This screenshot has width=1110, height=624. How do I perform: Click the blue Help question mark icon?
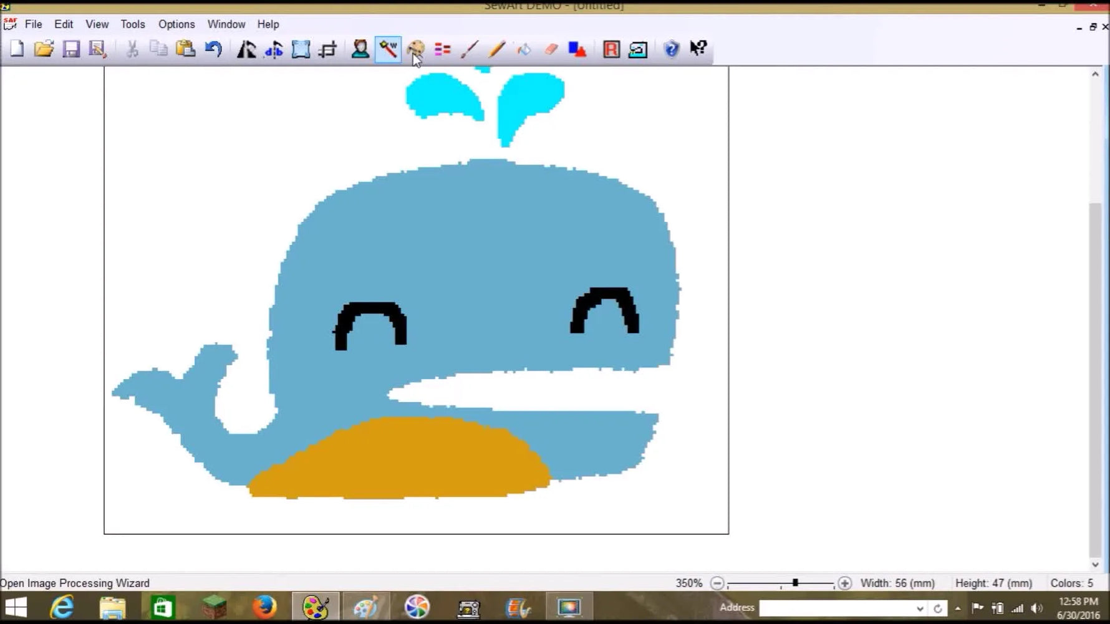click(672, 49)
